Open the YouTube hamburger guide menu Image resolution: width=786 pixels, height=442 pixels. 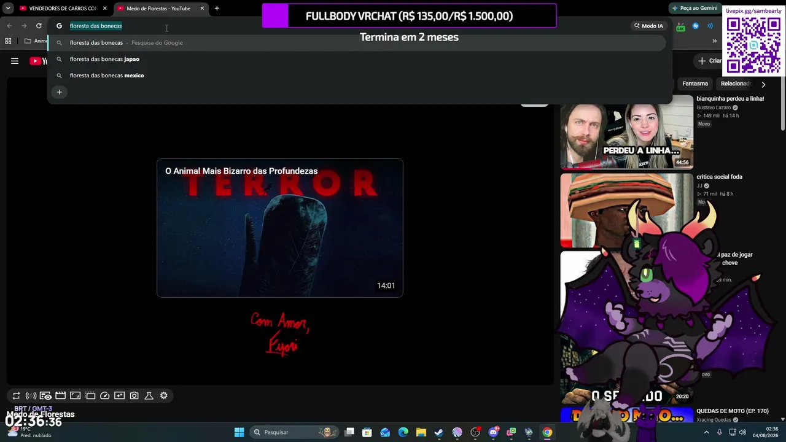[15, 61]
